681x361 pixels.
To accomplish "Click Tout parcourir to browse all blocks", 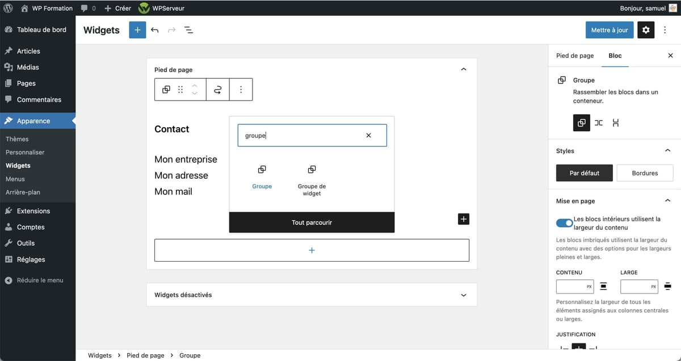I will [311, 222].
